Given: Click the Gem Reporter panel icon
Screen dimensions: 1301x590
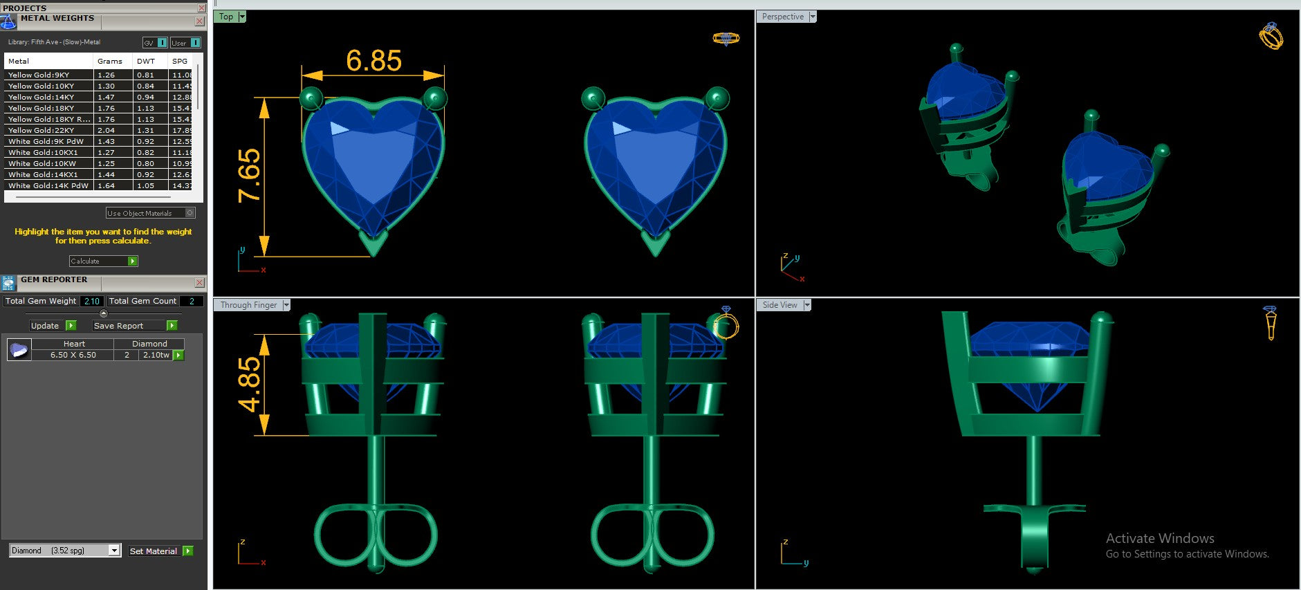Looking at the screenshot, I should pyautogui.click(x=8, y=283).
